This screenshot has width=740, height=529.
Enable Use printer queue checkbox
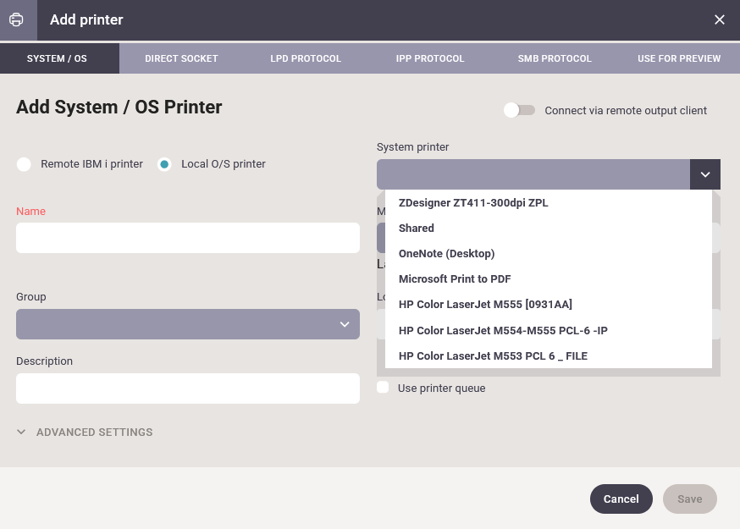click(x=384, y=388)
